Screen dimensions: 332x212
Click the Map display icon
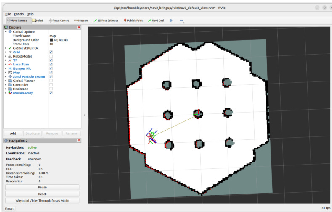coord(10,73)
